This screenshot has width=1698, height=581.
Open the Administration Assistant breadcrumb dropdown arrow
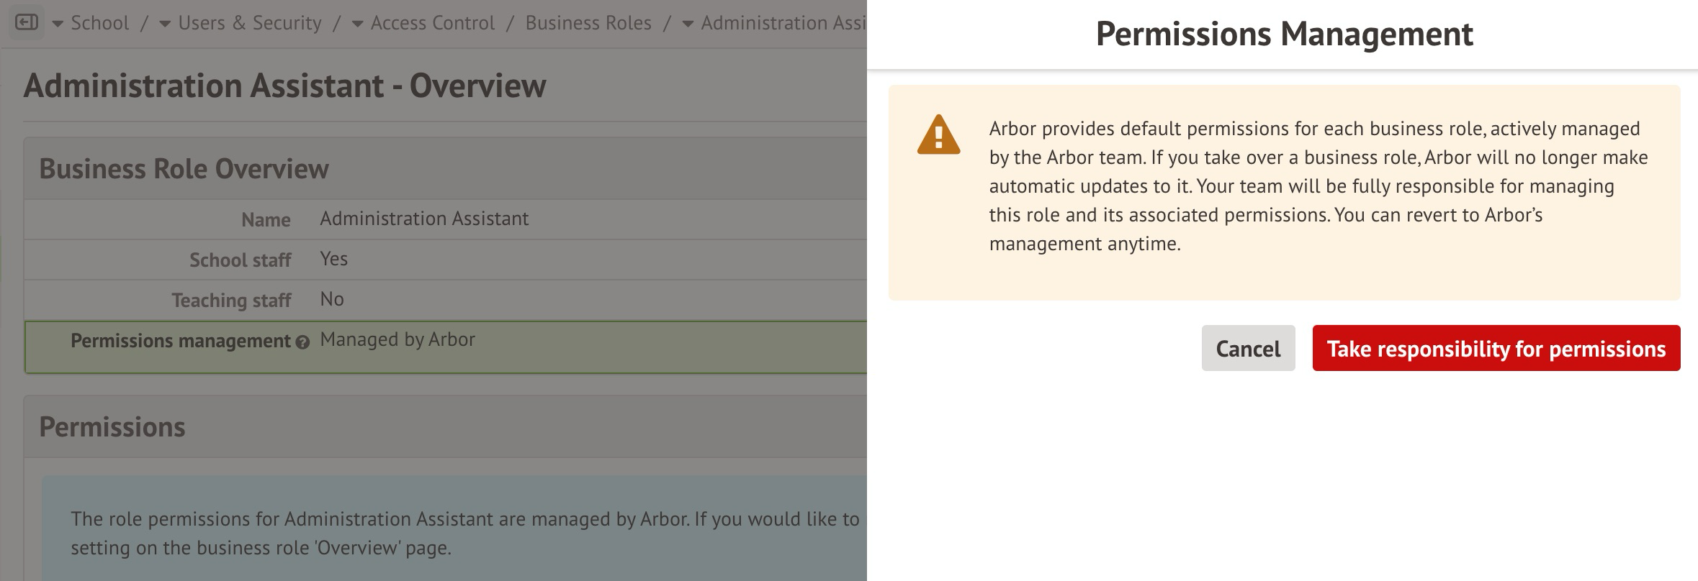pyautogui.click(x=688, y=24)
